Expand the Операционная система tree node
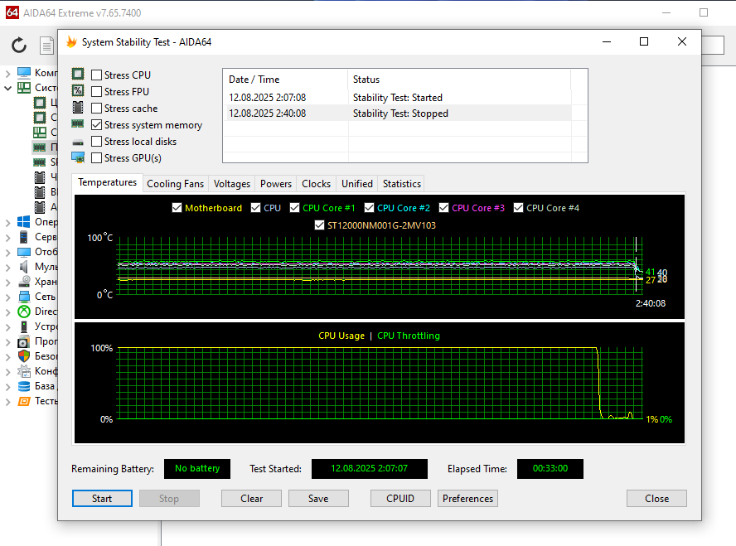This screenshot has width=736, height=546. [x=8, y=222]
